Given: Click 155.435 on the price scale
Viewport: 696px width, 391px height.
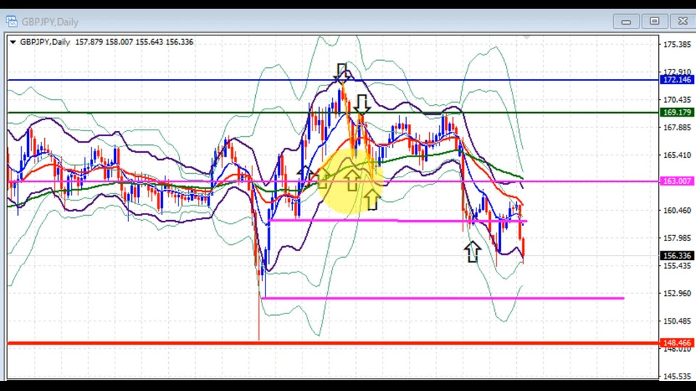Looking at the screenshot, I should tap(677, 266).
